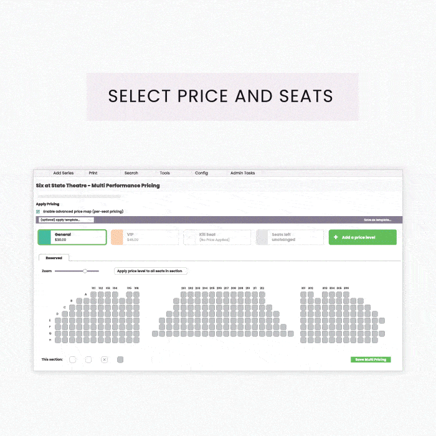Switch to the Reserved tab
Screen dimensions: 436x436
[54, 258]
